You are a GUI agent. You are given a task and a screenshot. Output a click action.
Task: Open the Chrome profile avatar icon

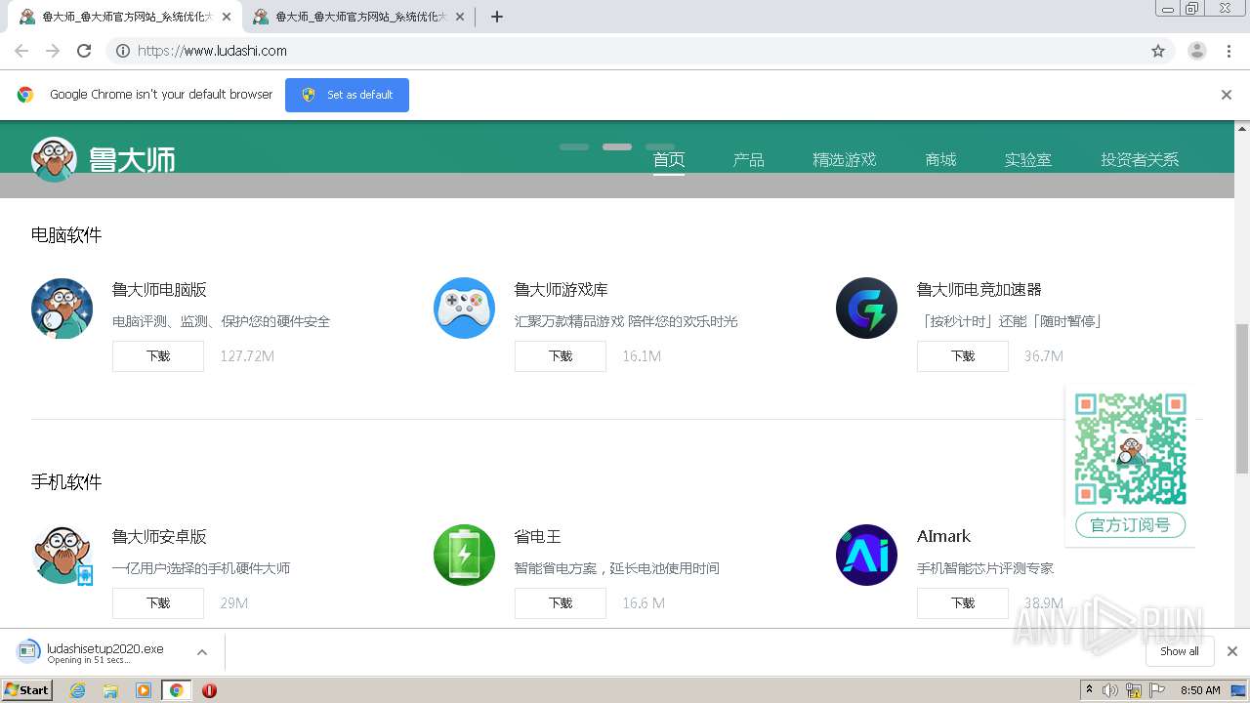(1197, 51)
